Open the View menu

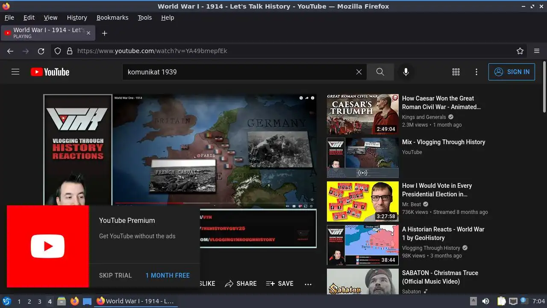tap(50, 18)
